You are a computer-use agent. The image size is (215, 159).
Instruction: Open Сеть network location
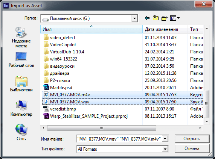click(21, 132)
